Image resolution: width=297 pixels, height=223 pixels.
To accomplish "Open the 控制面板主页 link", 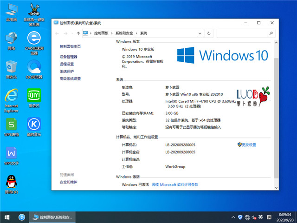I will pyautogui.click(x=70, y=46).
